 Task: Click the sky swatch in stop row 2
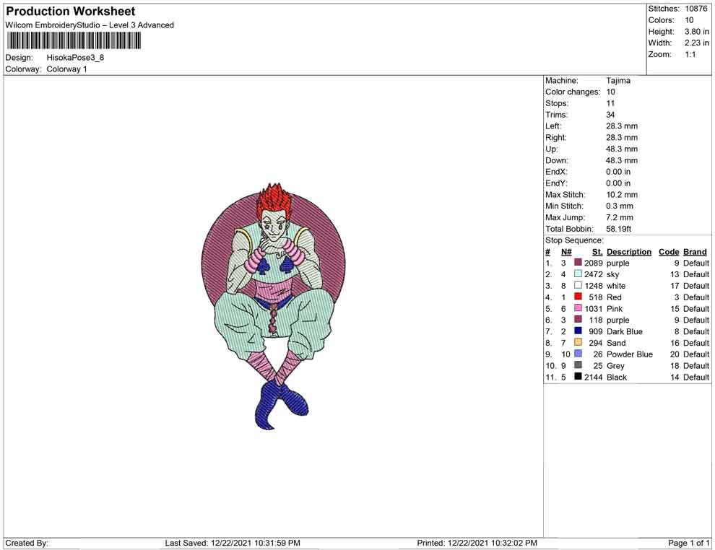click(x=578, y=274)
